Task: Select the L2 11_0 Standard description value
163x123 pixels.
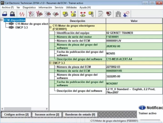Action: 131,91
